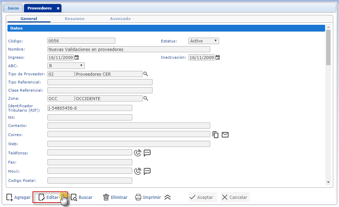This screenshot has height=207, width=339.
Task: Expand the Estatus dropdown
Action: [204, 41]
